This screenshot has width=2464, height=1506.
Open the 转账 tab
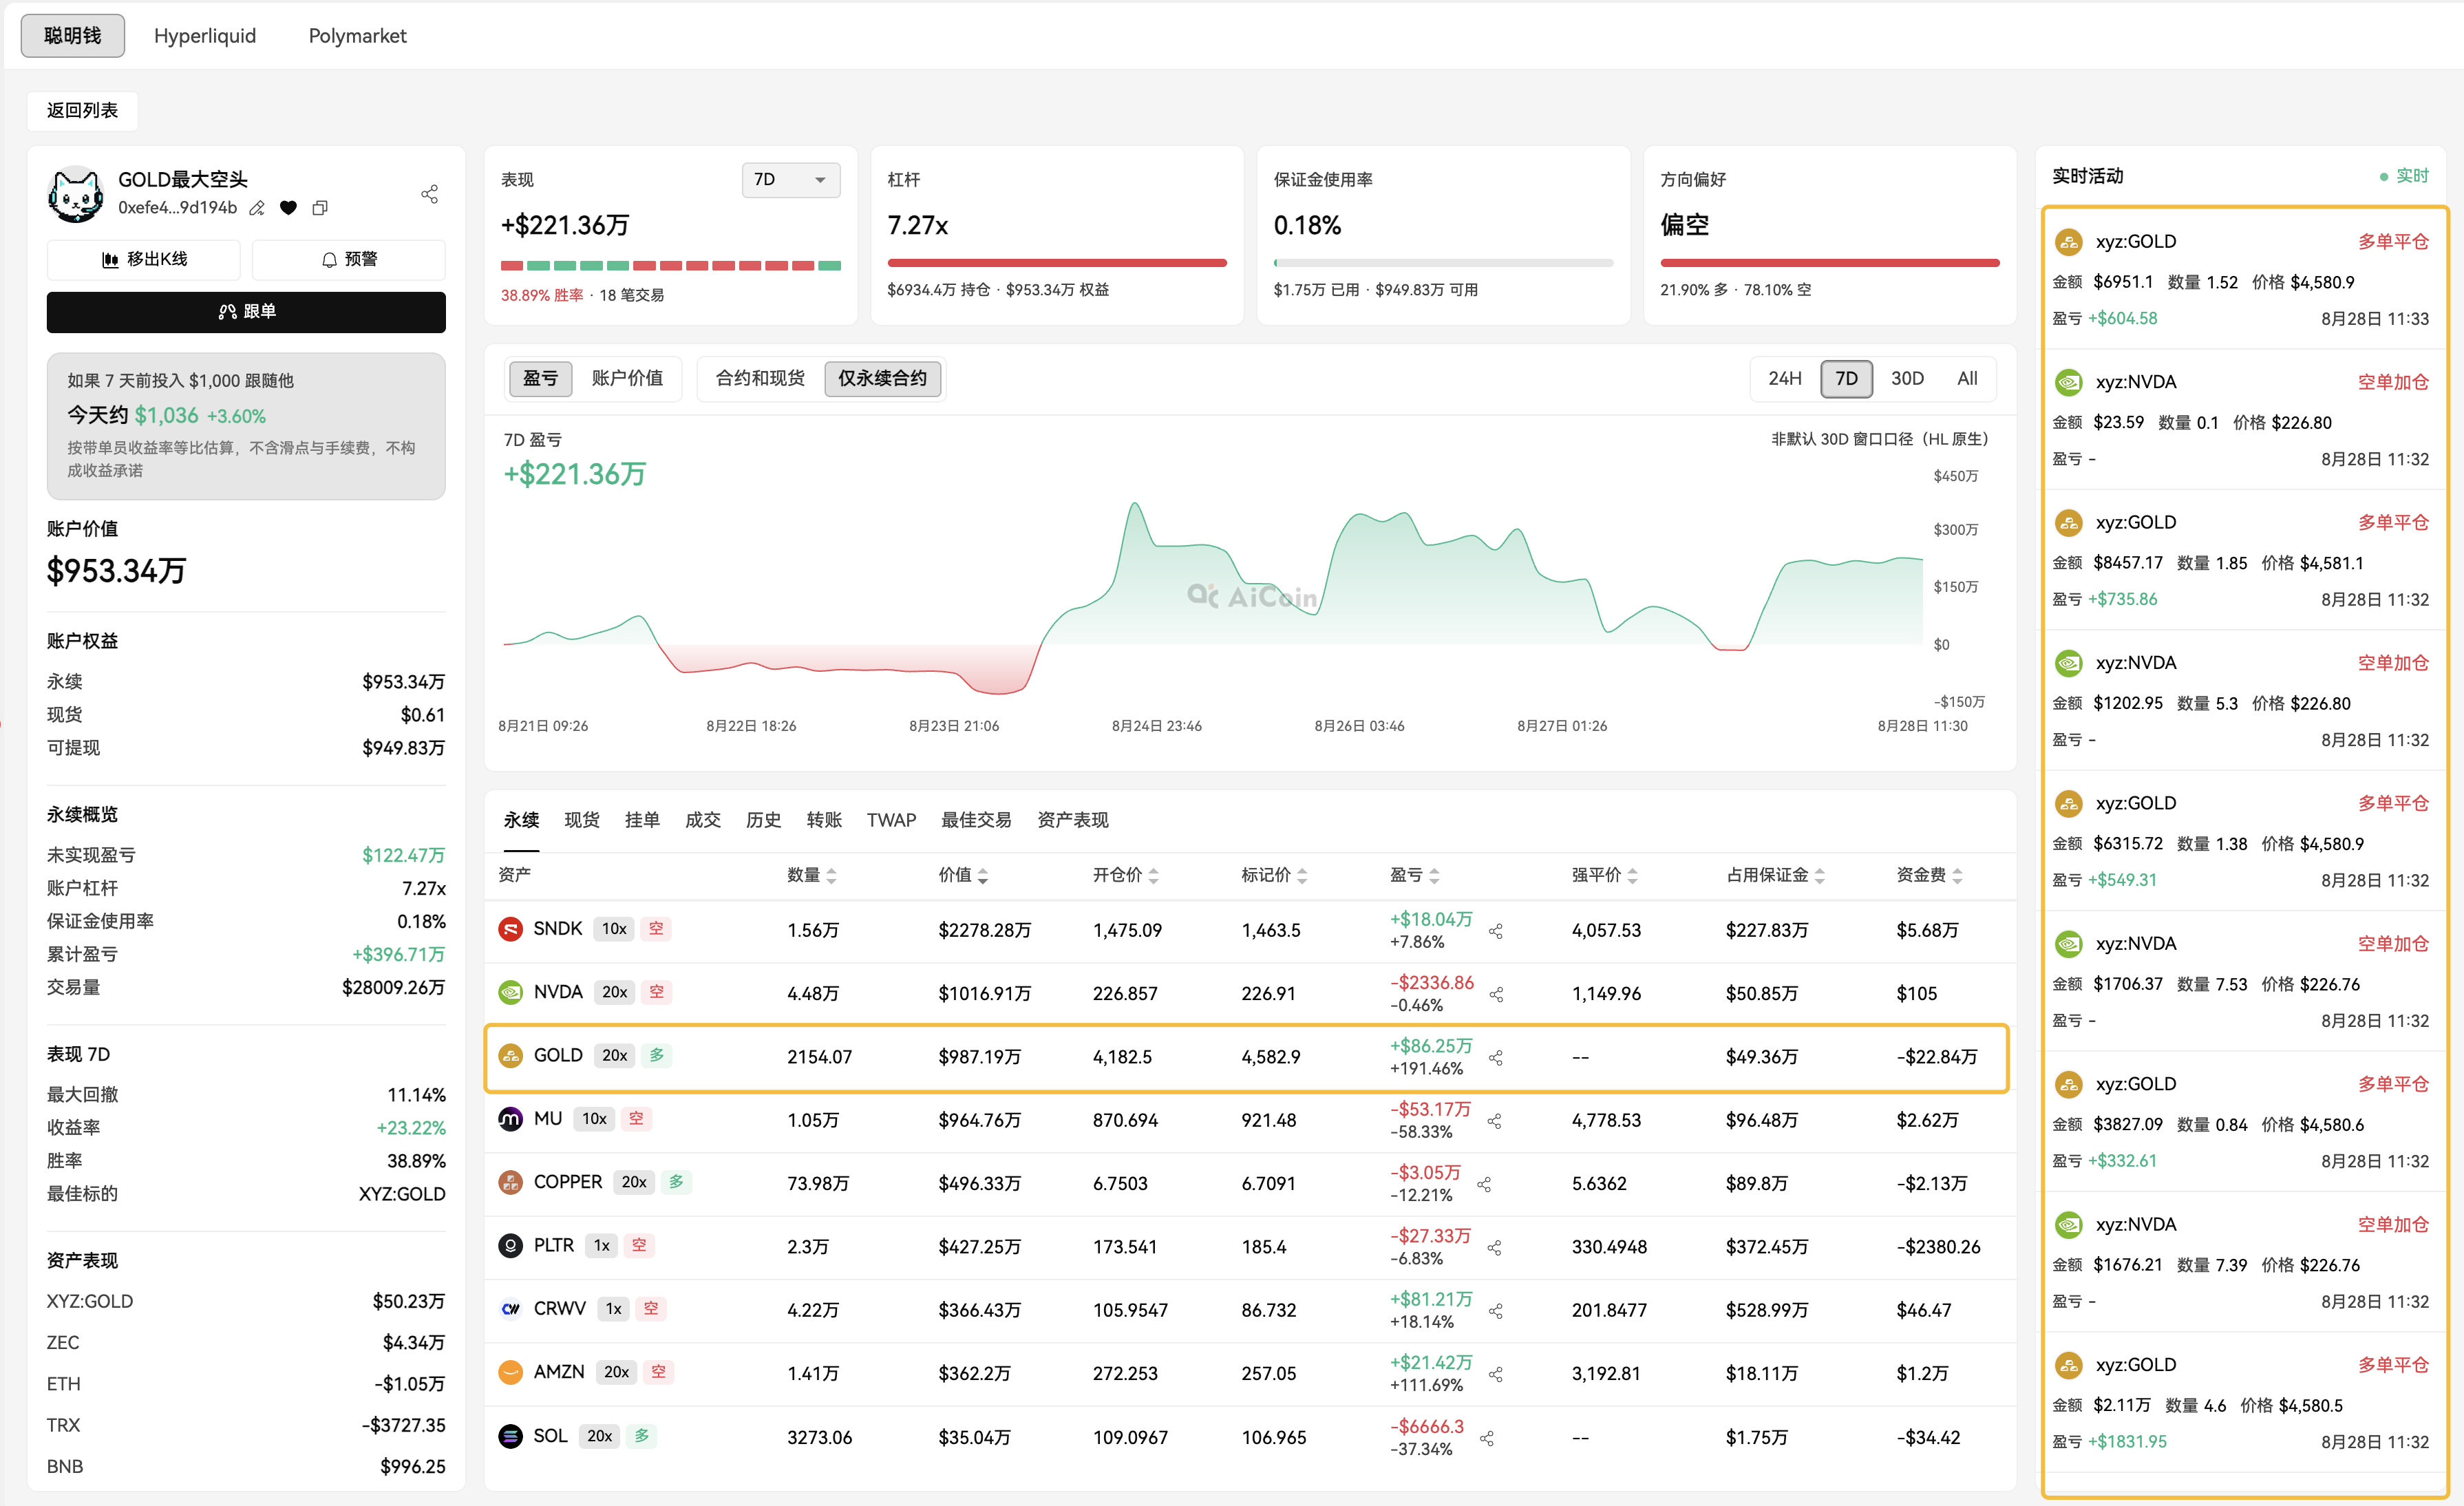(x=824, y=821)
